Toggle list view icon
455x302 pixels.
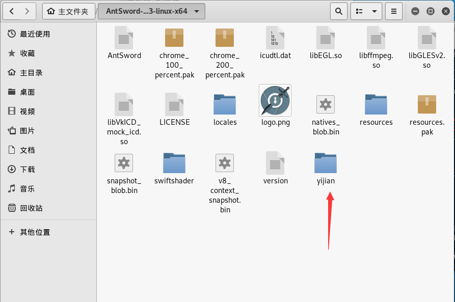click(359, 11)
